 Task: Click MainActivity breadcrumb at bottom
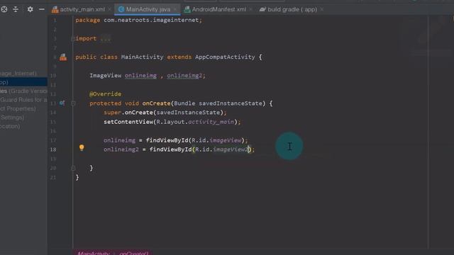pyautogui.click(x=93, y=254)
